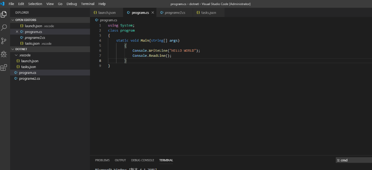372x170 pixels.
Task: Close program.cs in Open Editors list
Action: point(17,32)
